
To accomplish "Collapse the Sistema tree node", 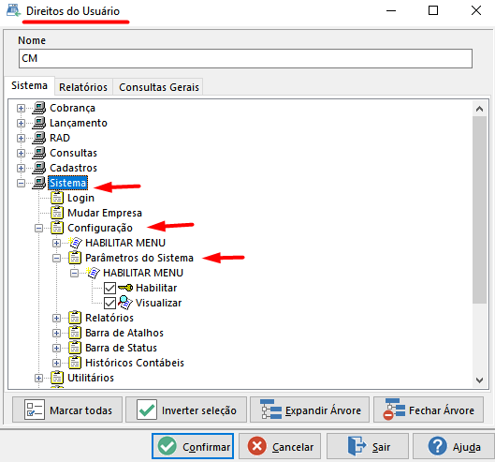I will (x=21, y=183).
